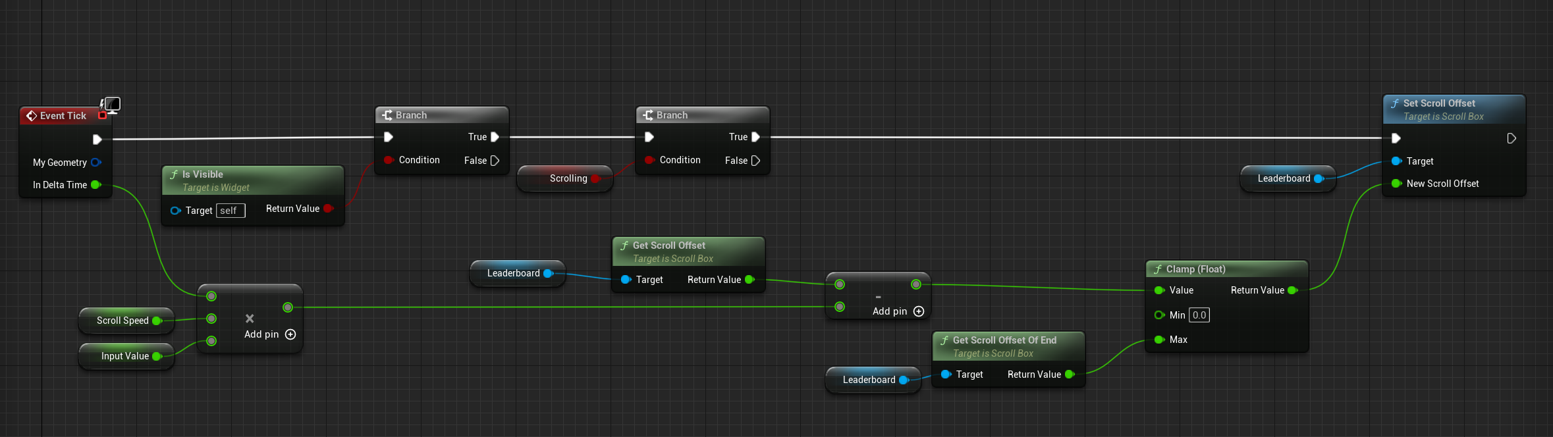Click Leaderboard variable pin feeding Get Scroll Offset
This screenshot has height=437, width=1553.
[x=548, y=273]
